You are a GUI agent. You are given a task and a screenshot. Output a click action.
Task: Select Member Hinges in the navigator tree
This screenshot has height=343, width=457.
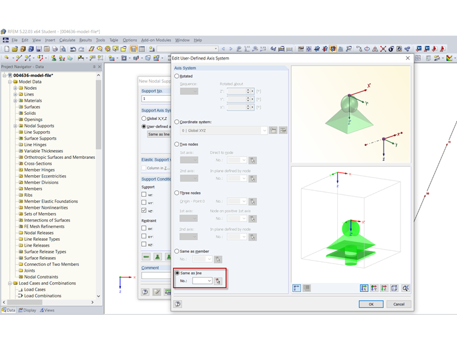coord(39,170)
